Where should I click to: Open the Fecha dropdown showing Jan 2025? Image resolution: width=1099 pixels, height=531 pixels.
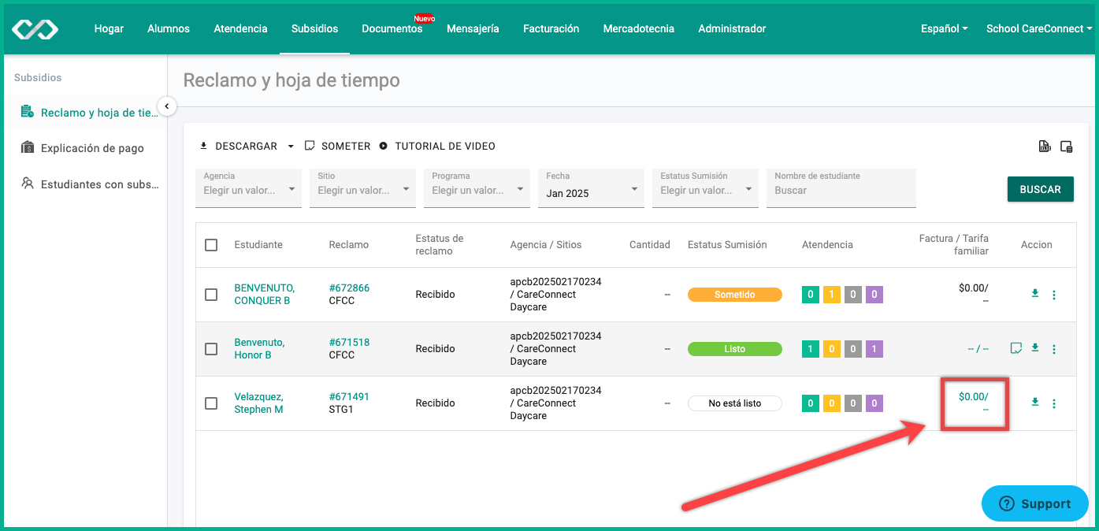591,188
